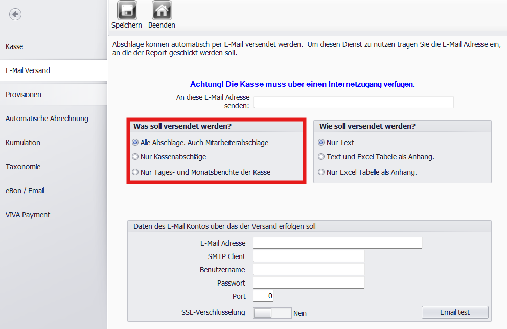Click the Beenden home icon
507x329 pixels.
(162, 10)
